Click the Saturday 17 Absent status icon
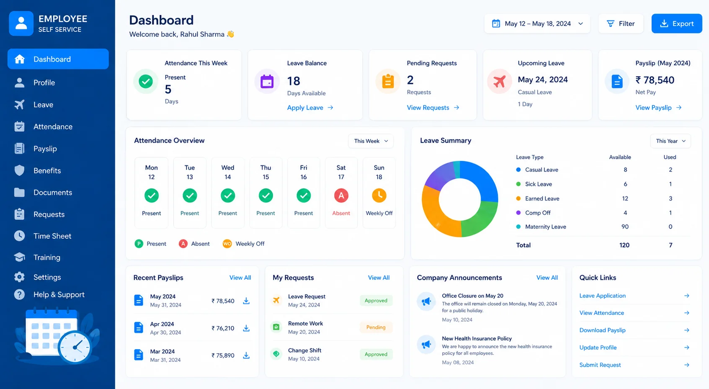This screenshot has width=709, height=389. (341, 196)
